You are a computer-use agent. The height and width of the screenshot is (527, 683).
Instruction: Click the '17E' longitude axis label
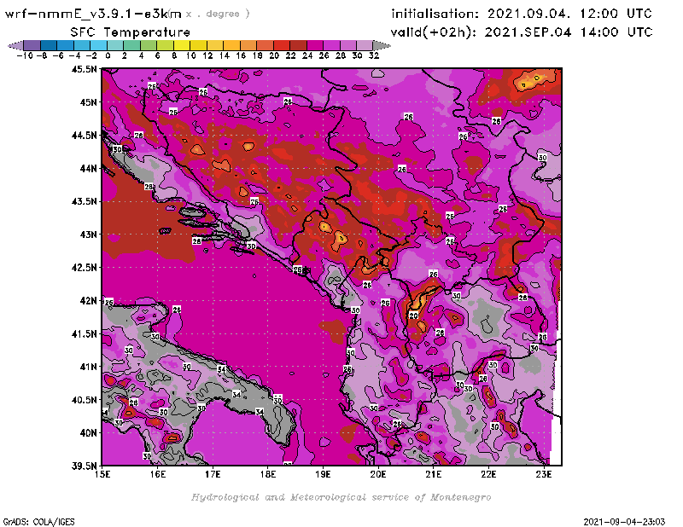[x=213, y=474]
